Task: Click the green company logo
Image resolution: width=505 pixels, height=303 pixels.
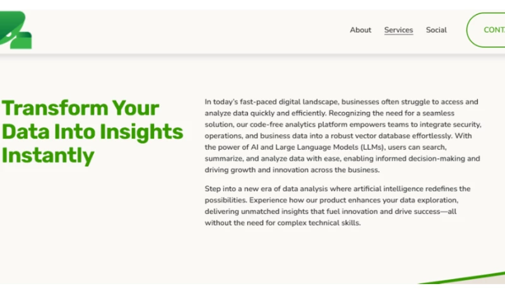Action: click(x=16, y=30)
